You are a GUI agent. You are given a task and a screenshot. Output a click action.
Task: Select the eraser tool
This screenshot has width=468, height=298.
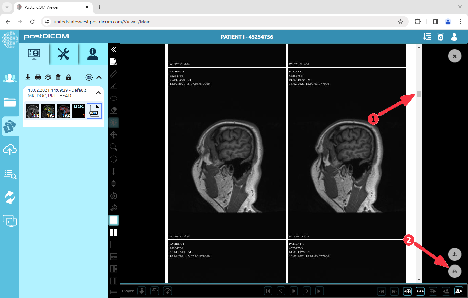114,110
